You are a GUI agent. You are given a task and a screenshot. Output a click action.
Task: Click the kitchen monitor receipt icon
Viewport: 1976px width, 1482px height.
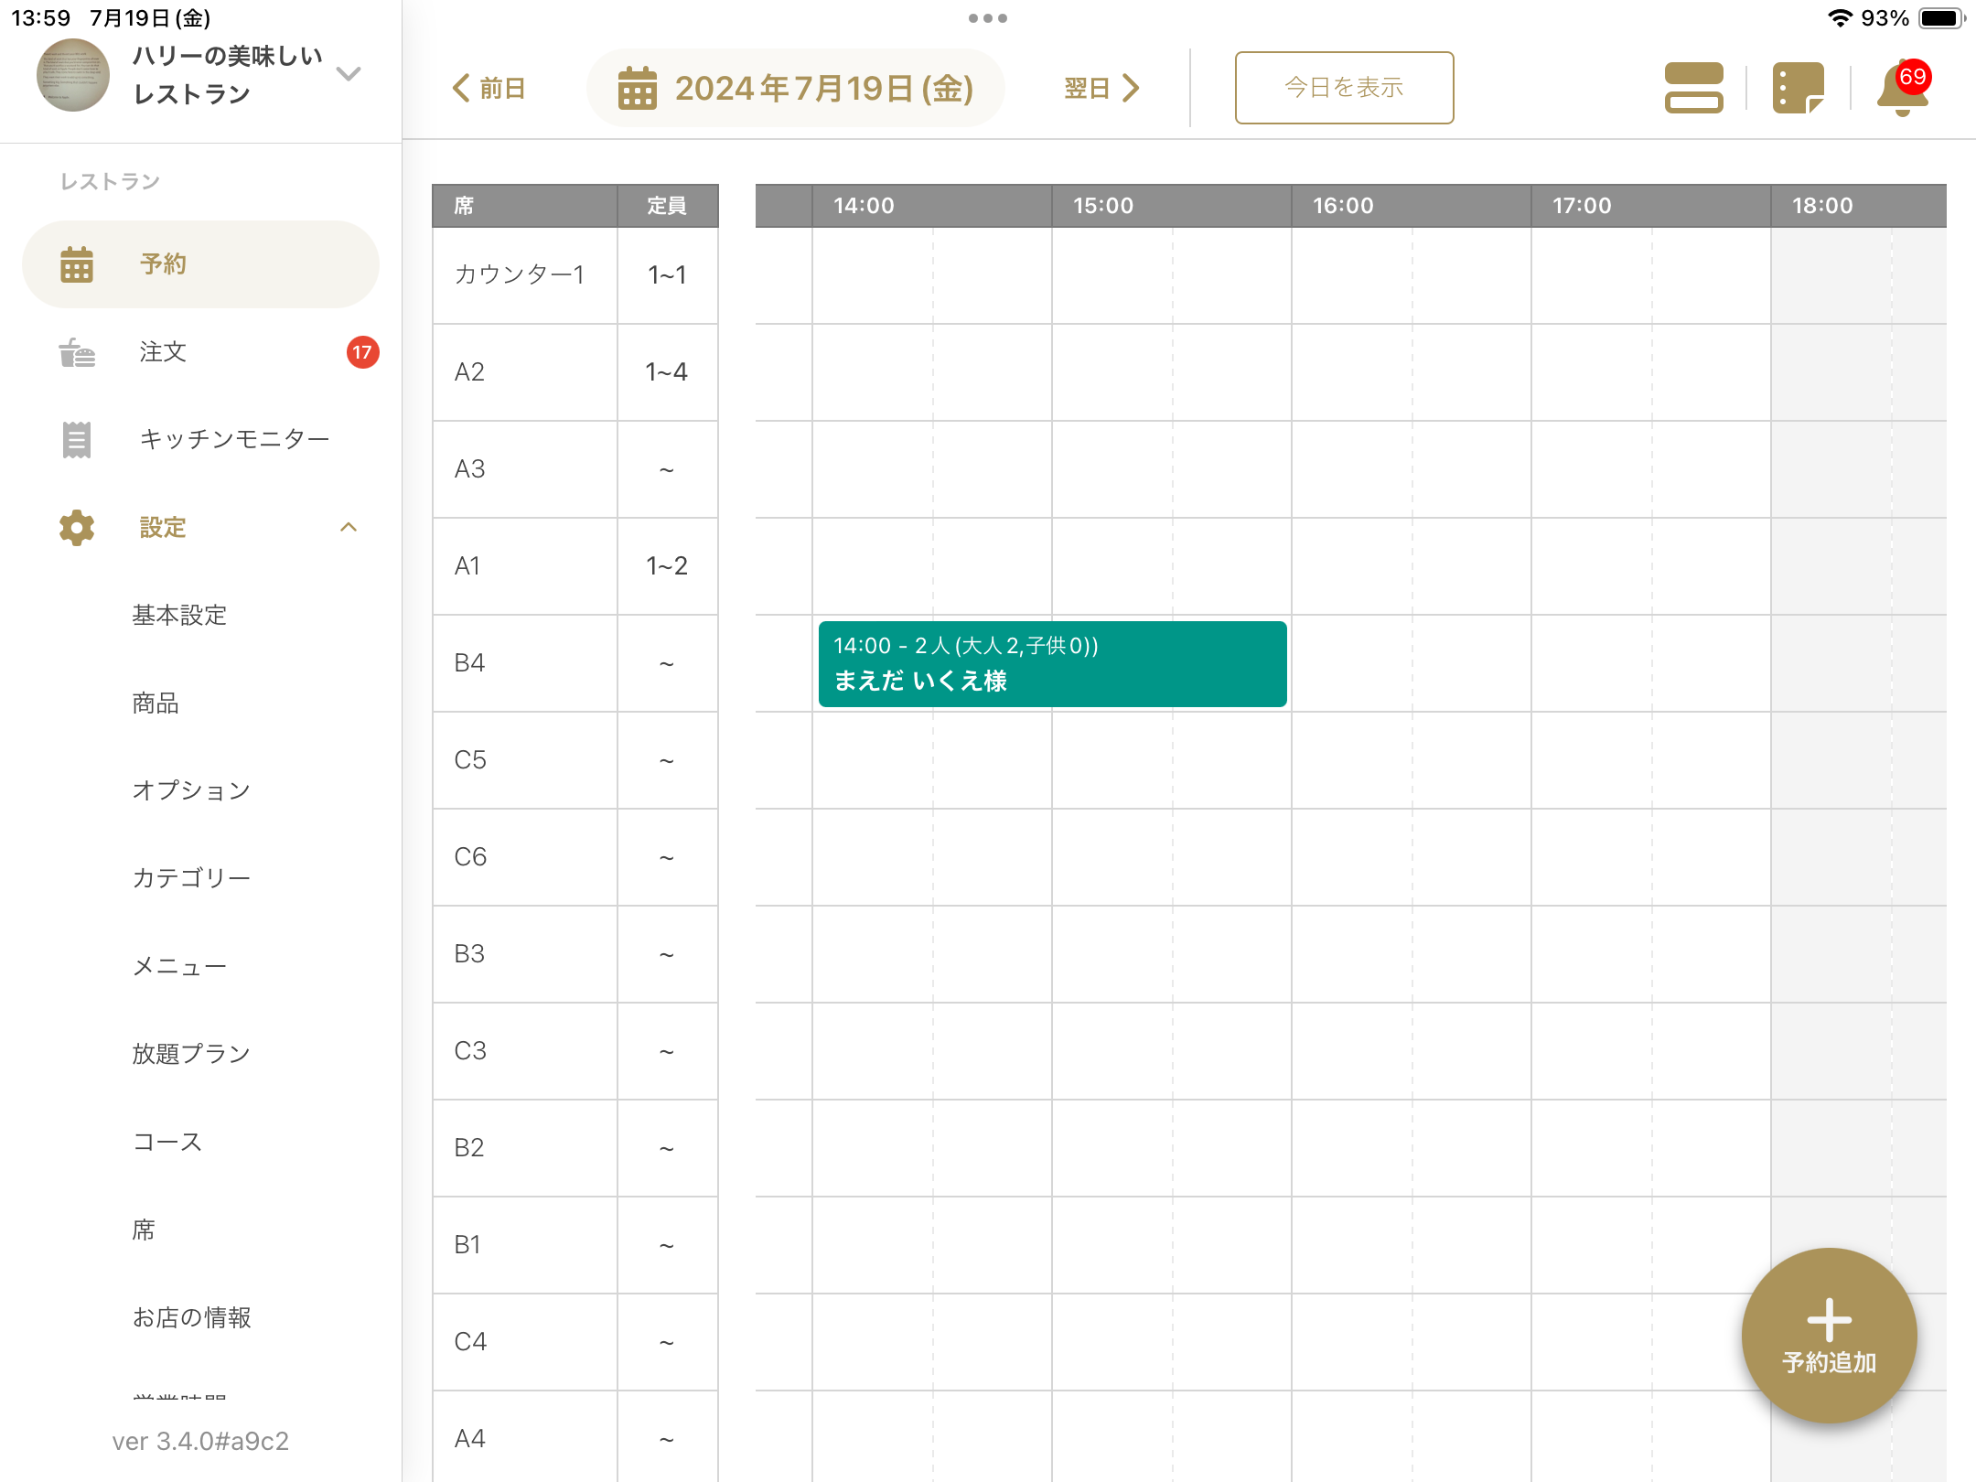[77, 440]
